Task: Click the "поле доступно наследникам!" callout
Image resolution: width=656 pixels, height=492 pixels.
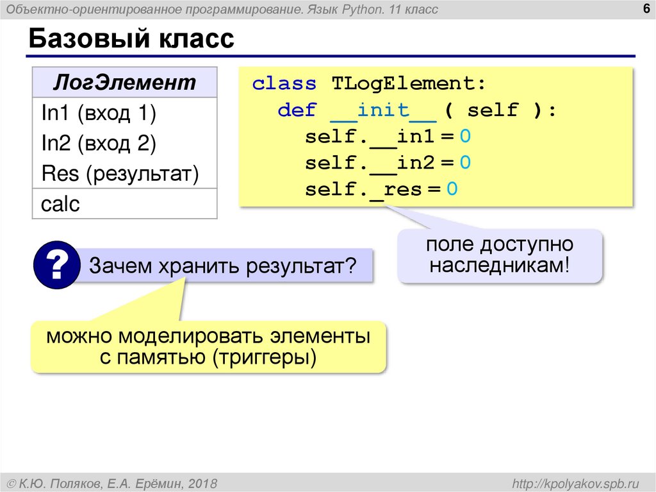Action: 500,255
